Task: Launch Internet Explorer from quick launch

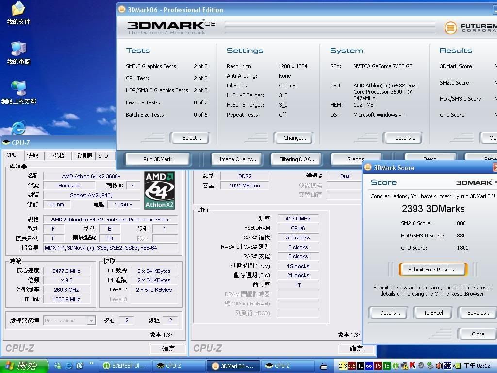Action: pyautogui.click(x=69, y=366)
